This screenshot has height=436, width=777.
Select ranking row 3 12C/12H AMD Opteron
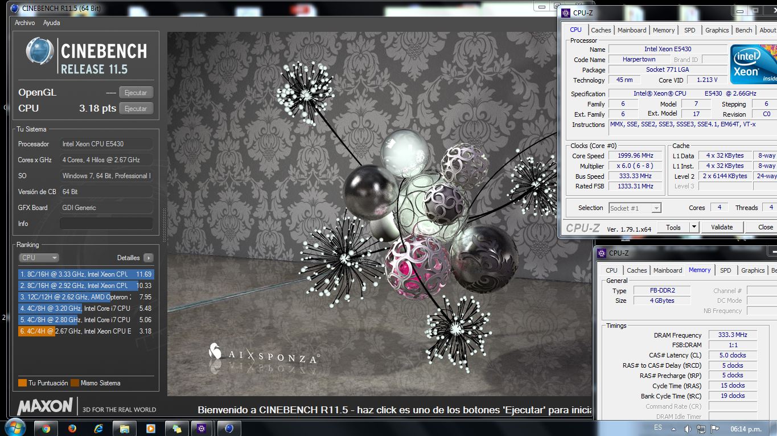86,297
